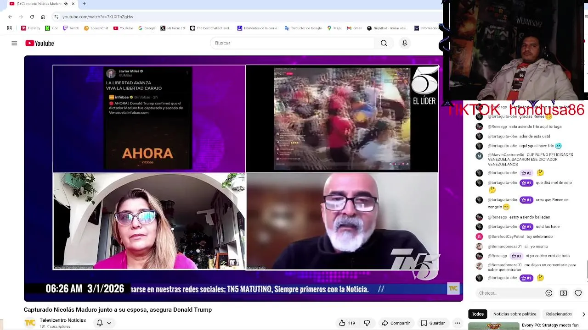
Task: Open the Google bookmark
Action: pyautogui.click(x=147, y=28)
